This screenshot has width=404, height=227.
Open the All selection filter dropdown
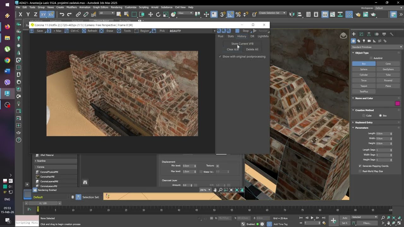pos(107,13)
